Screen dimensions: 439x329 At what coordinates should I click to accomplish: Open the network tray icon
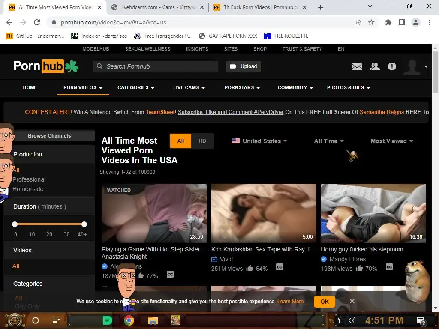point(342,320)
